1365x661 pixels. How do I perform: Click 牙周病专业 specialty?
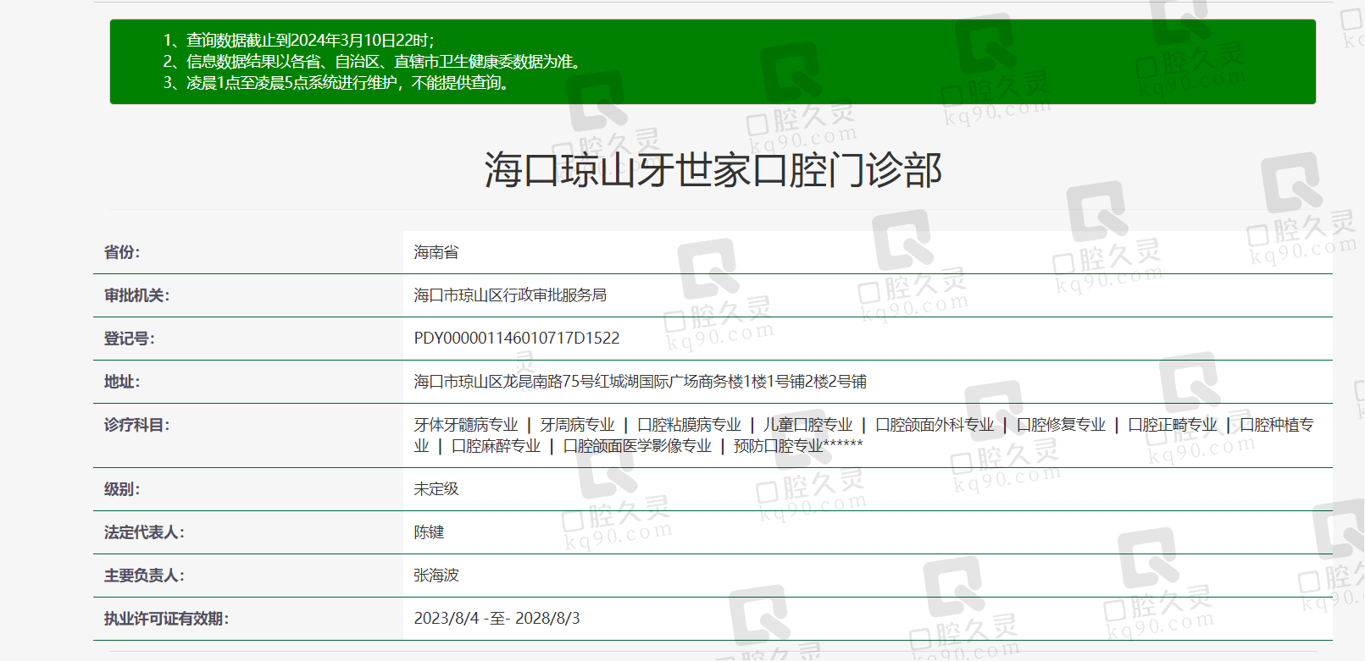pyautogui.click(x=577, y=425)
